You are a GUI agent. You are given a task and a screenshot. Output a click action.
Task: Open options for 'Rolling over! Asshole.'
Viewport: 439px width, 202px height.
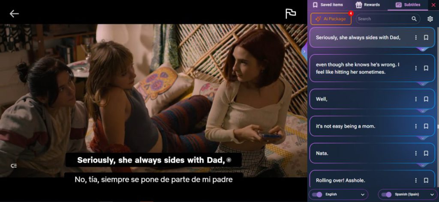click(x=416, y=180)
